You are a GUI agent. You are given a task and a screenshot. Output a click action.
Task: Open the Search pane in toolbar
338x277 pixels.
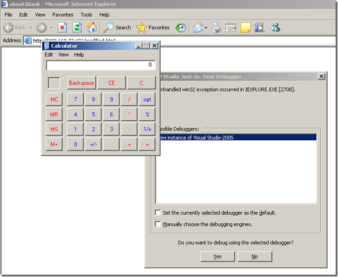tap(117, 27)
